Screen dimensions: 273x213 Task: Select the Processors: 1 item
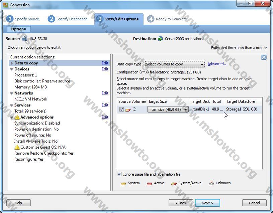tap(25, 75)
